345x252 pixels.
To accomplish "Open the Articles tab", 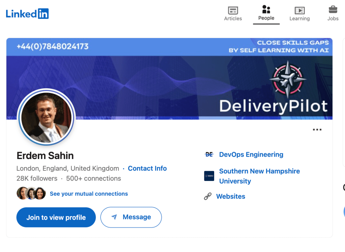I will (x=233, y=13).
